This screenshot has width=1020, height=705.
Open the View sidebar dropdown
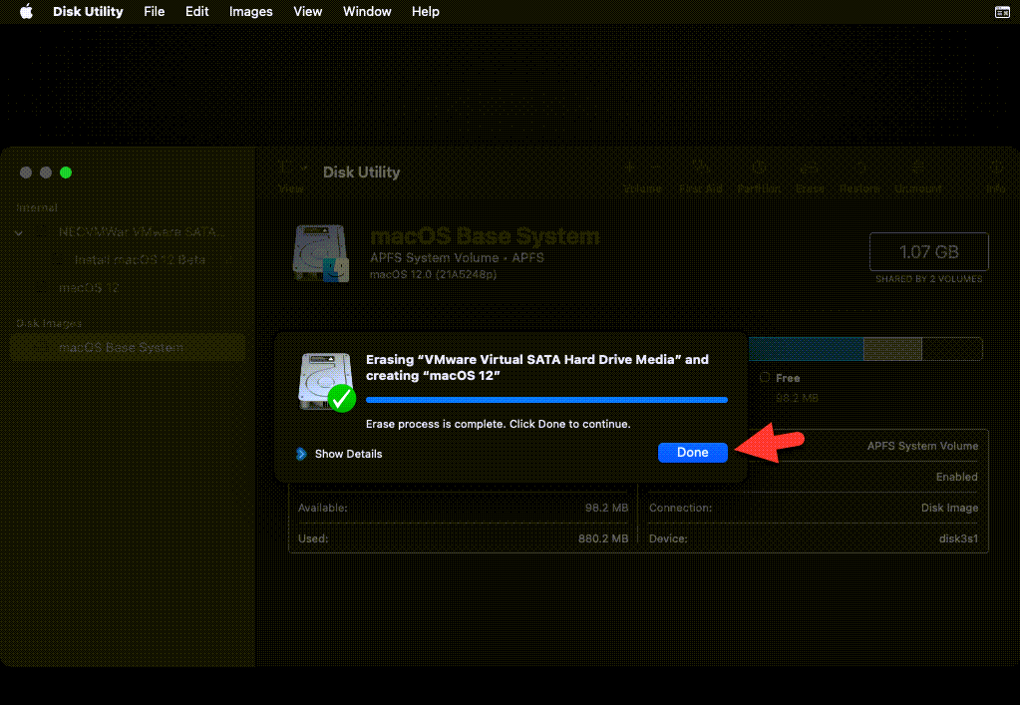291,171
